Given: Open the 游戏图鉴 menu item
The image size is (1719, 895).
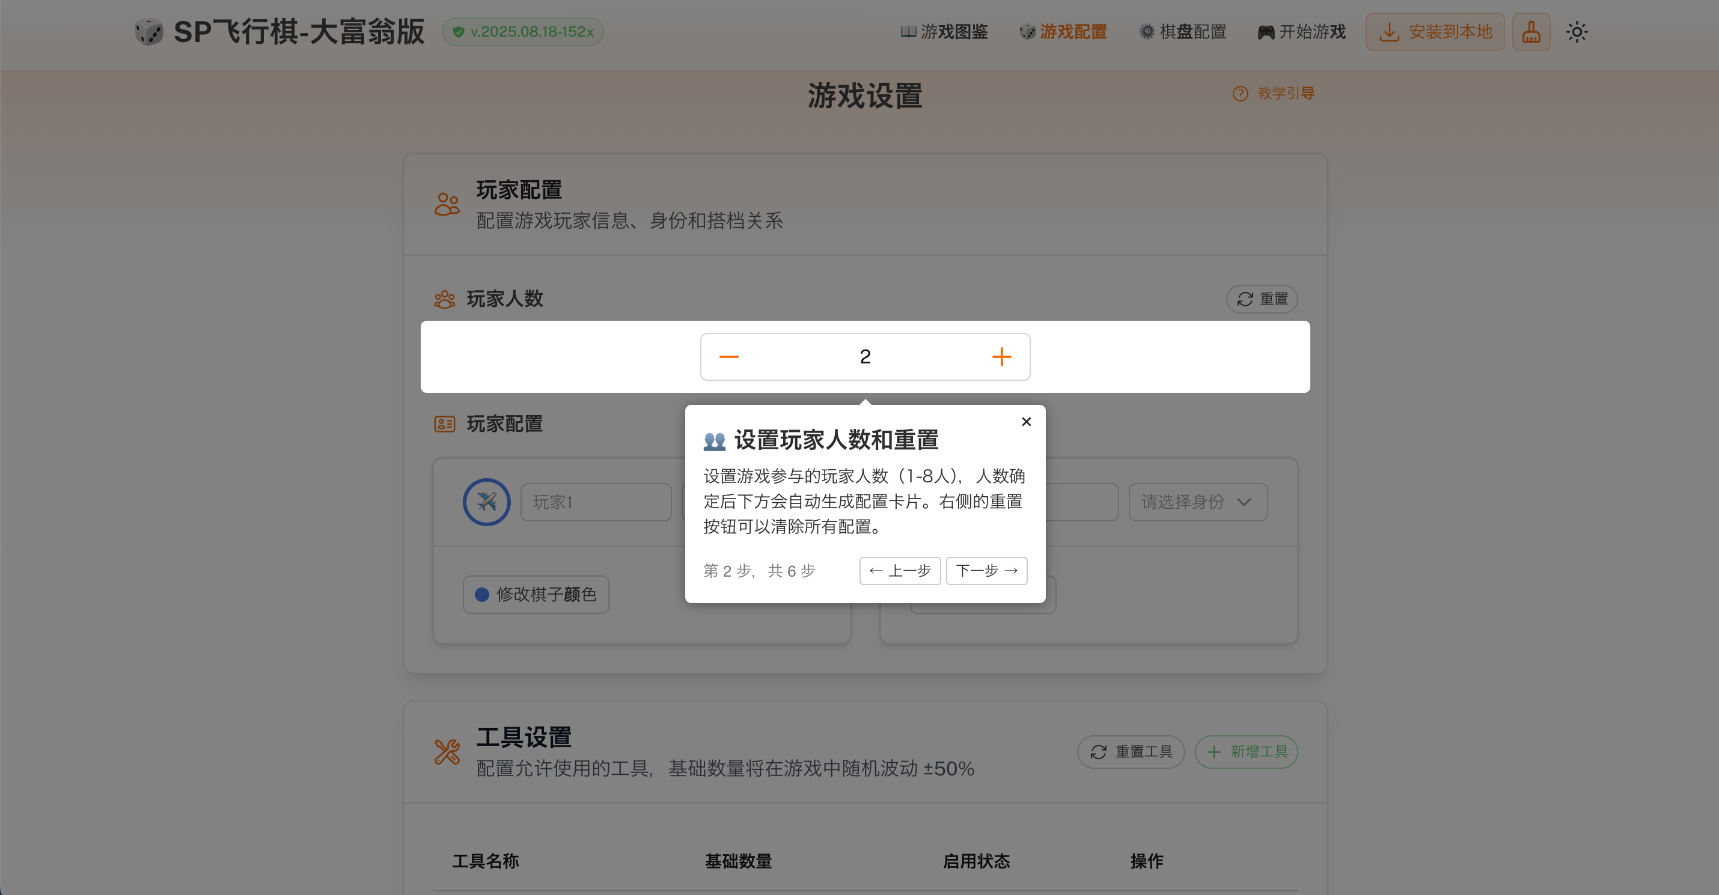Looking at the screenshot, I should 944,32.
